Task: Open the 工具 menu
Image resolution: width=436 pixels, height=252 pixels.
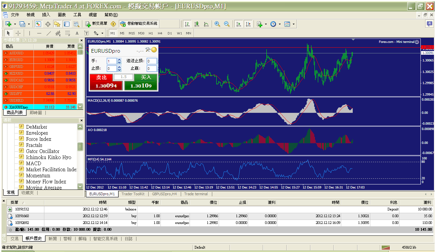Action: pos(77,15)
